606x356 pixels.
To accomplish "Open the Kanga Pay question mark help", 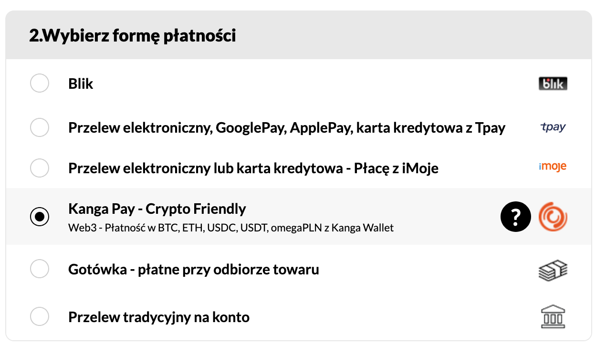I will 515,217.
